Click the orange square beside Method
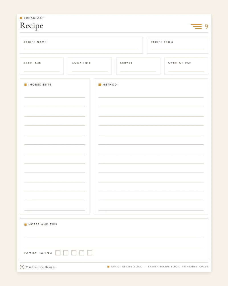The image size is (228, 286). (100, 85)
